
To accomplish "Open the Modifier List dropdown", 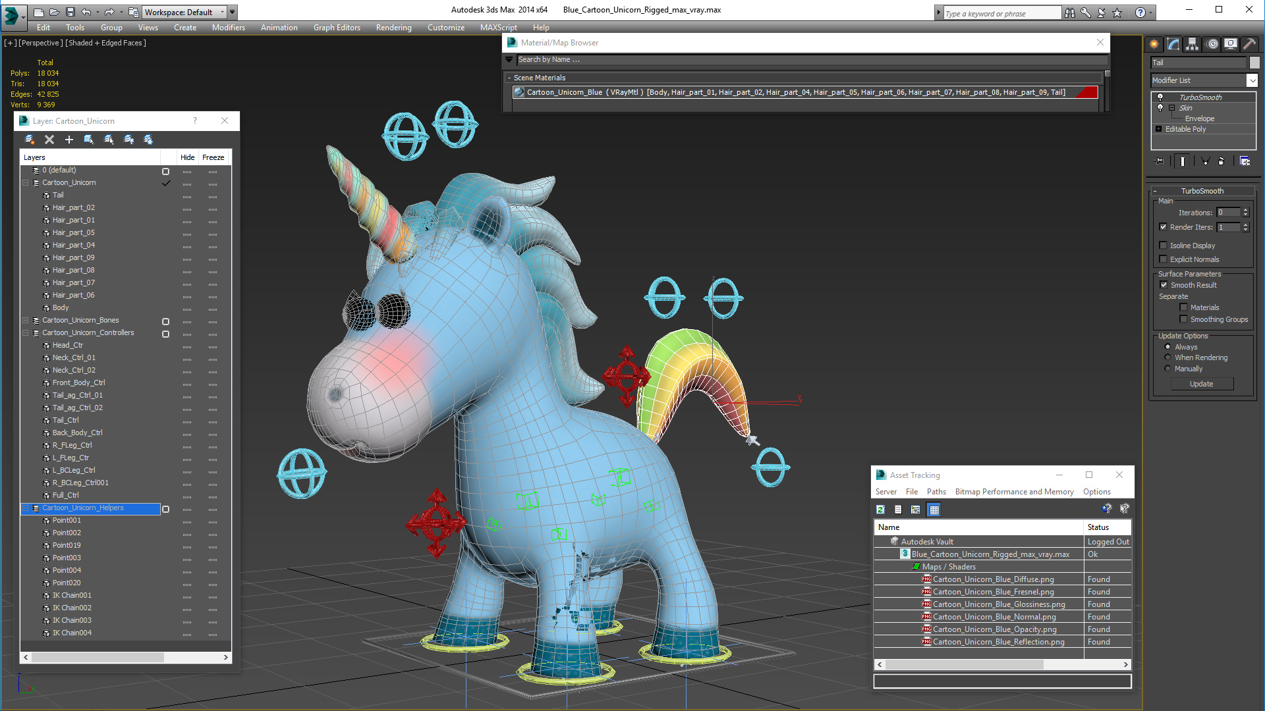I will (1252, 80).
